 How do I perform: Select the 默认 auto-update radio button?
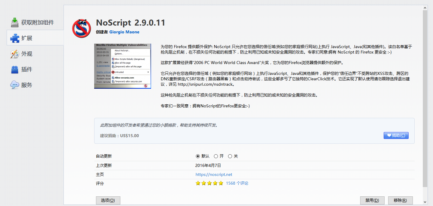(x=198, y=156)
